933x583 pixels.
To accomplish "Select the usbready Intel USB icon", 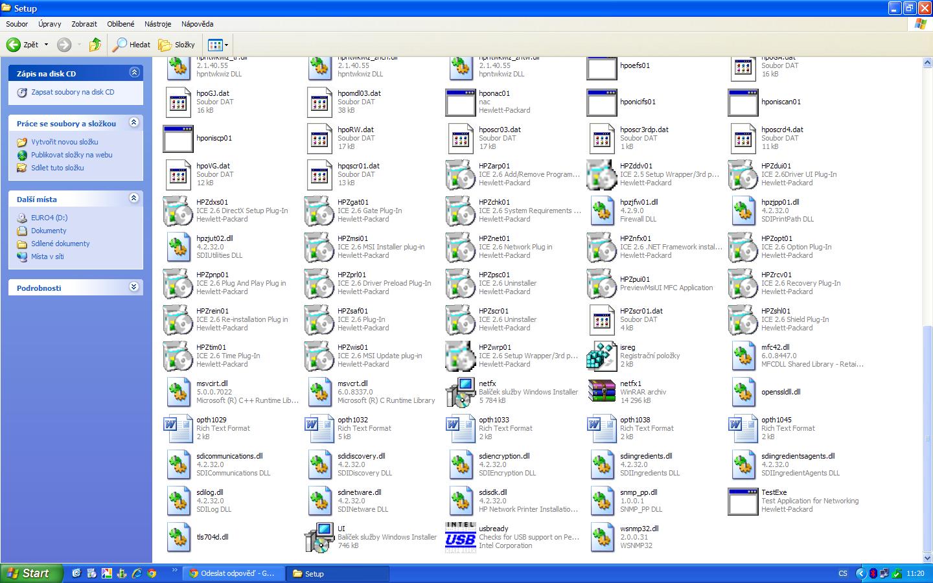I will pyautogui.click(x=461, y=538).
